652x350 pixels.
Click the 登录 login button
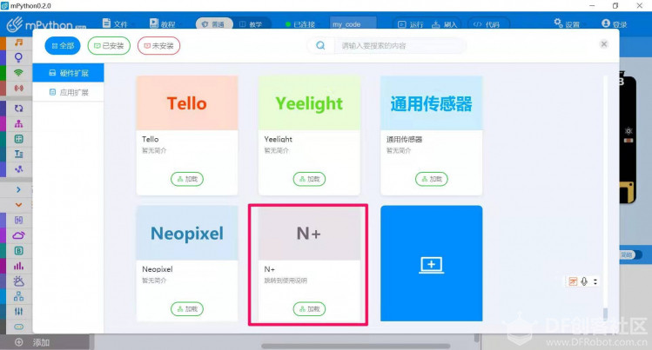615,23
